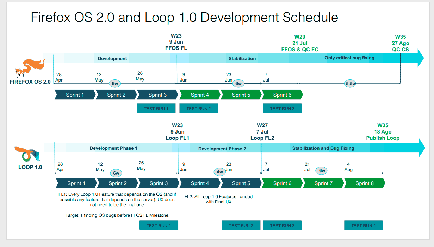434x247 pixels.
Task: Select the W35 18 Ago Publish Loop milestone
Action: coord(383,132)
